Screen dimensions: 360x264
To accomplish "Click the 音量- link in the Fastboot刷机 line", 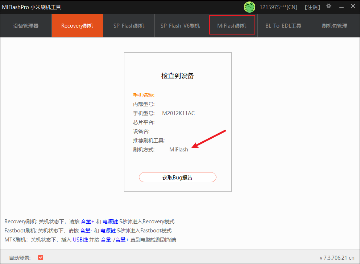I will (86, 231).
